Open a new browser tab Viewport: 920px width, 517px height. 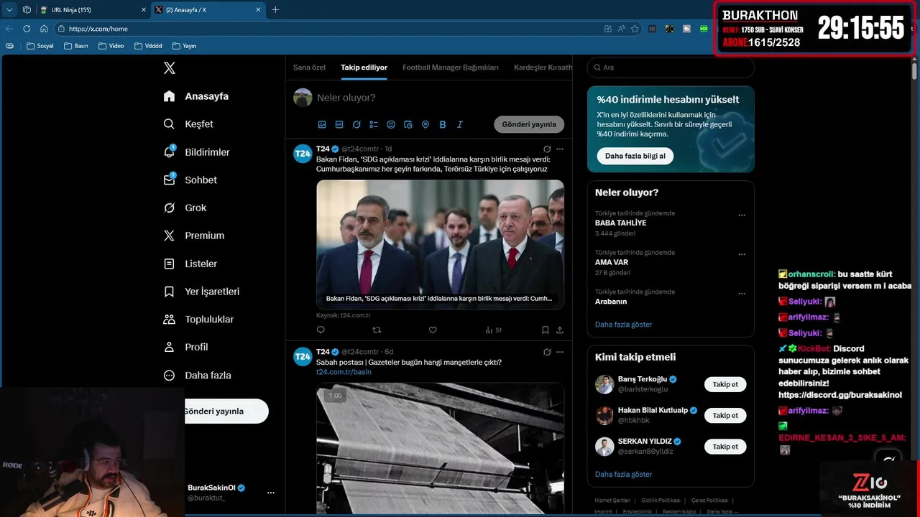click(x=275, y=9)
